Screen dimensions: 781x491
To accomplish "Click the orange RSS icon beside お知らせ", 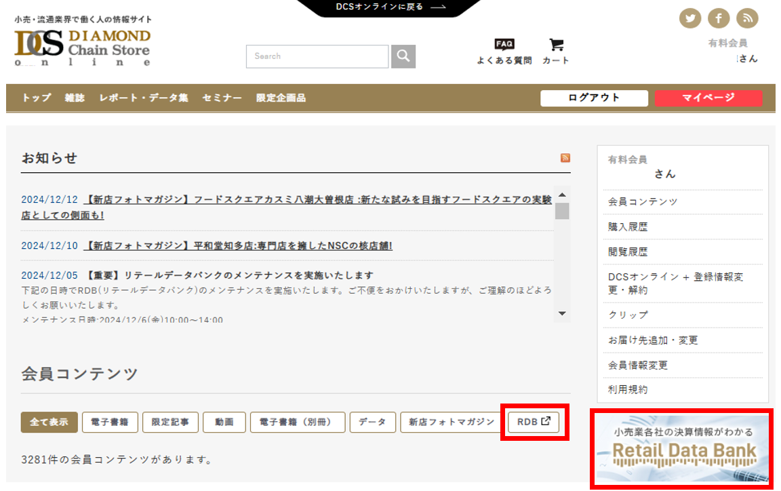I will click(x=565, y=158).
